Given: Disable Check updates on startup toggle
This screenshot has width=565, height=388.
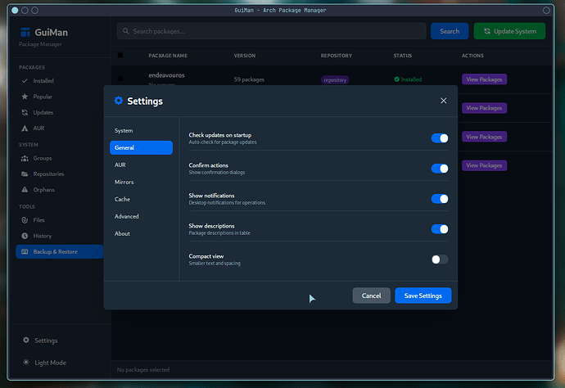Looking at the screenshot, I should (x=440, y=138).
